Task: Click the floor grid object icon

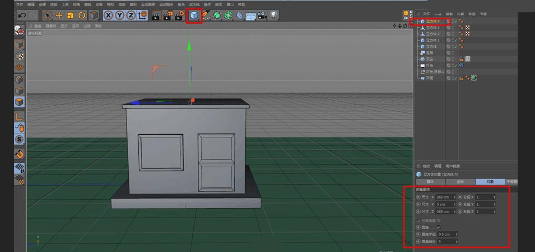Action: [251, 16]
